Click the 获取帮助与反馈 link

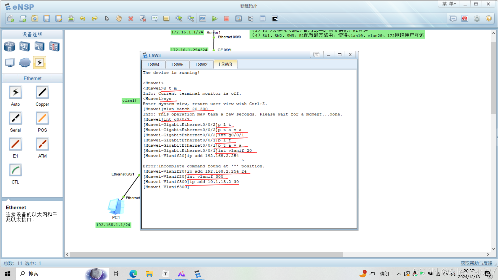click(x=476, y=263)
